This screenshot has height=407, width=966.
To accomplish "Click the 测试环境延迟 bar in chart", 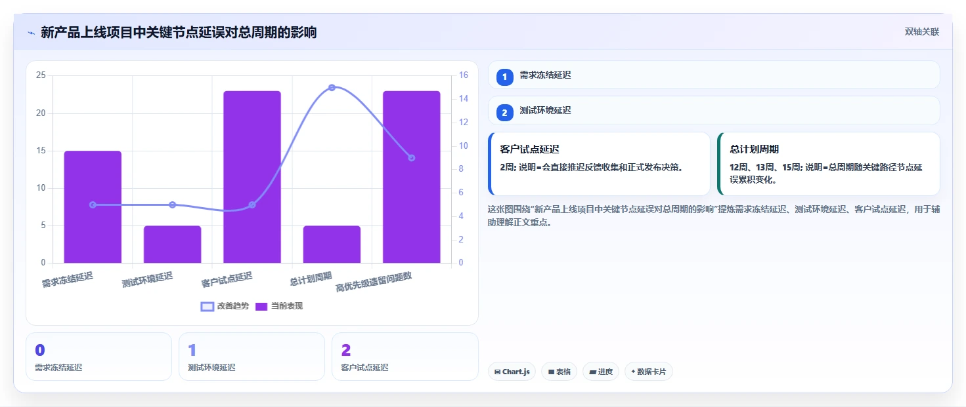I will pyautogui.click(x=172, y=244).
